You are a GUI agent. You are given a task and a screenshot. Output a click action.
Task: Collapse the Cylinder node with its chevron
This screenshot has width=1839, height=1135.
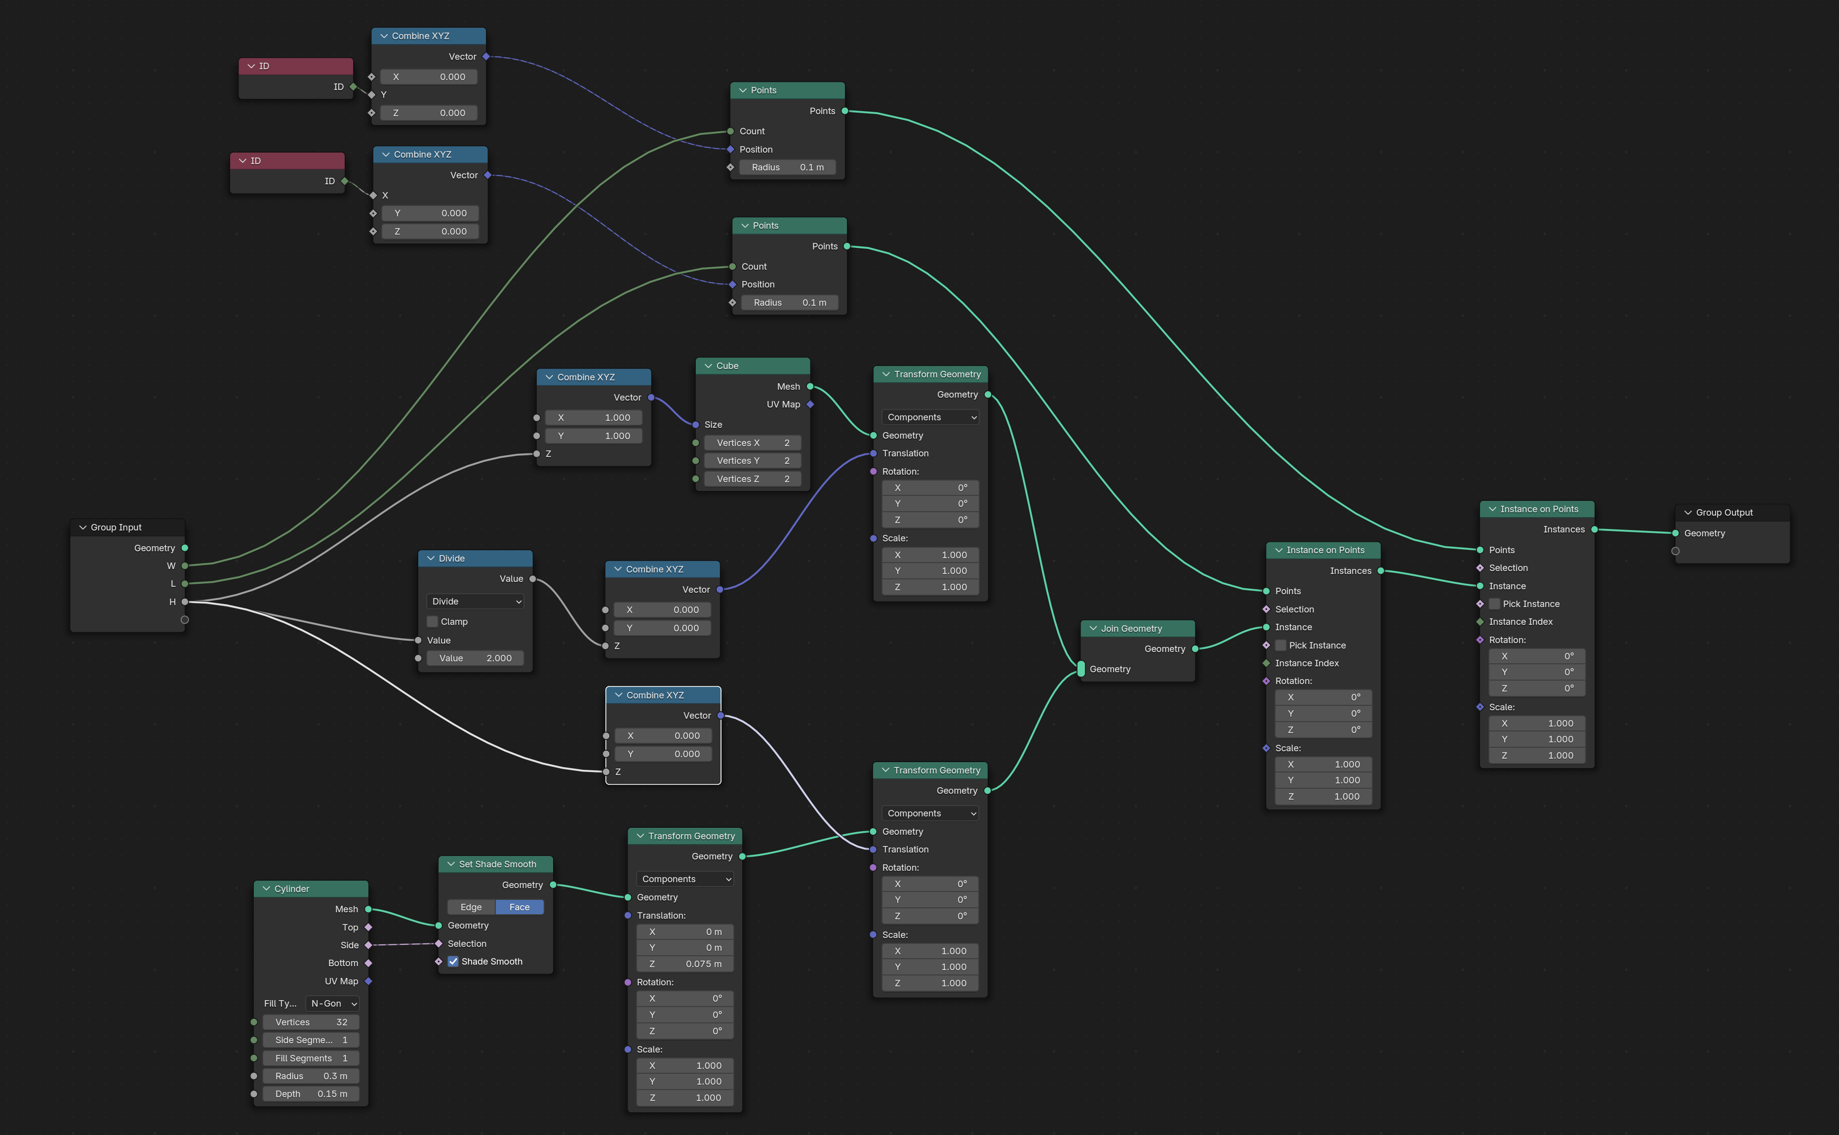pyautogui.click(x=266, y=889)
